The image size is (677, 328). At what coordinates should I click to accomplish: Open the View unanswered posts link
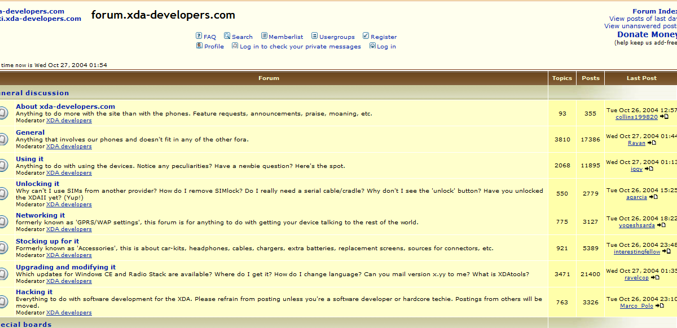click(640, 26)
